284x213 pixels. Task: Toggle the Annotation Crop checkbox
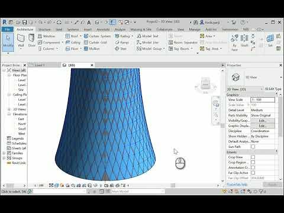point(253,167)
